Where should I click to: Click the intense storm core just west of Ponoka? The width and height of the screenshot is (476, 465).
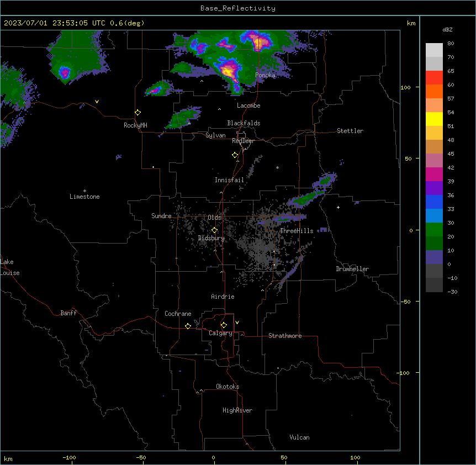(x=228, y=71)
